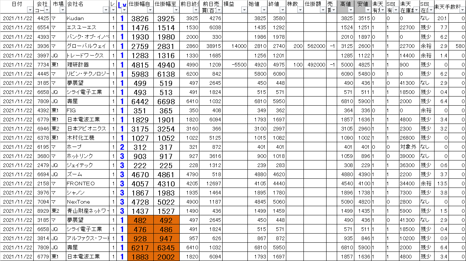Select the アルファクス・フード company name cell
Screen dimensions: 466x261
pyautogui.click(x=88, y=238)
